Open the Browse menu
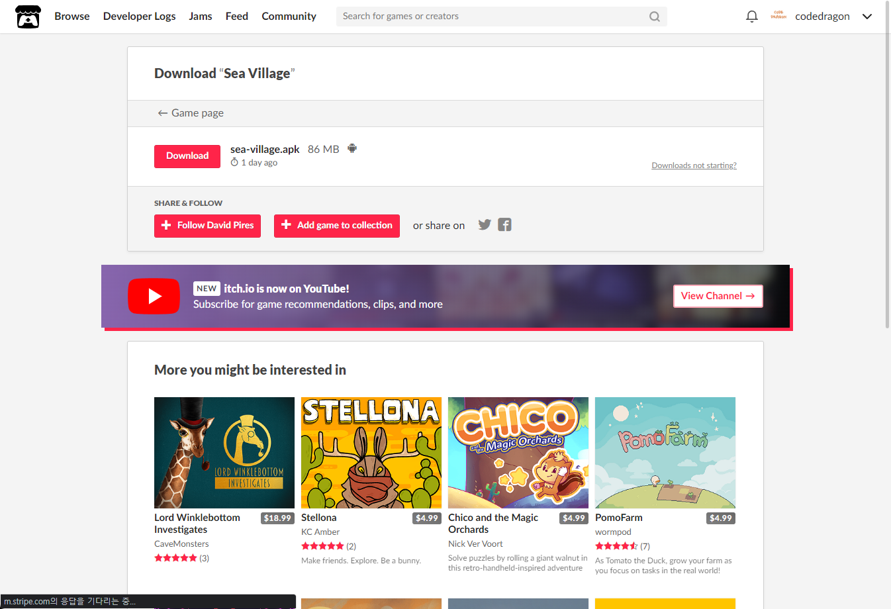The height and width of the screenshot is (609, 891). pos(72,17)
